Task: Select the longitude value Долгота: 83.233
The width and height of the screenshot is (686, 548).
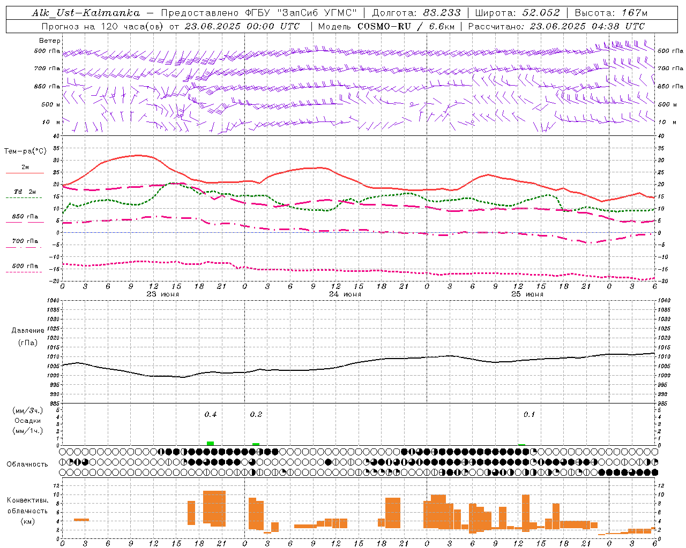Action: [x=416, y=13]
